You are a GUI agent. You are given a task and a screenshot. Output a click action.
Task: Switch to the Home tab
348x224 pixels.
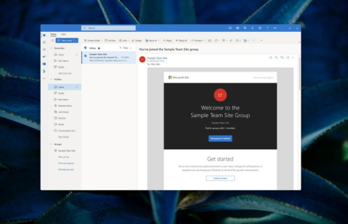53,34
